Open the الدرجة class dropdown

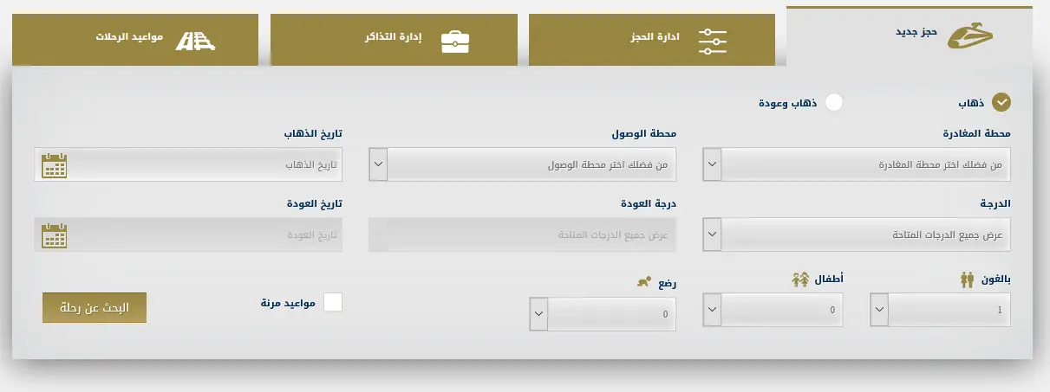coord(857,235)
